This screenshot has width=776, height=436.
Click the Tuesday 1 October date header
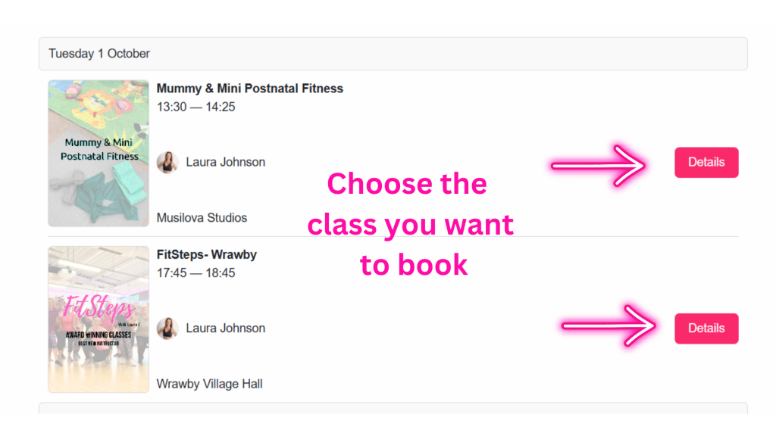point(99,54)
